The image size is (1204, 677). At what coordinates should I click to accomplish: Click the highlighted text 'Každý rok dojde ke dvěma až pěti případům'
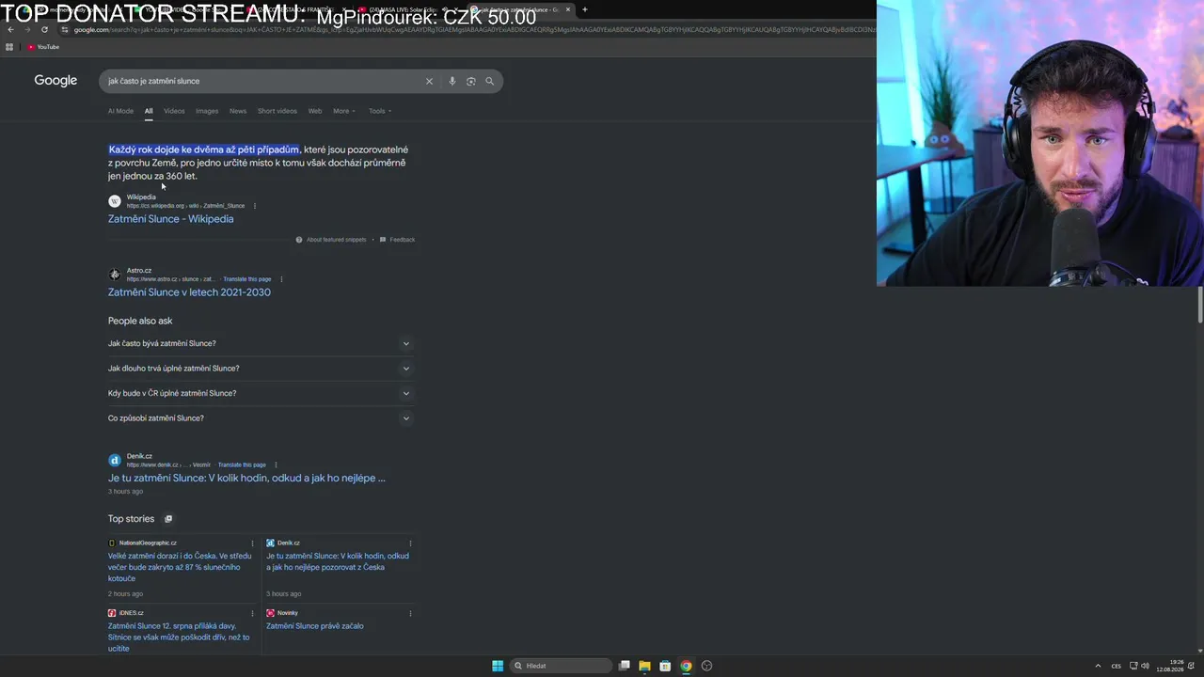tap(204, 150)
